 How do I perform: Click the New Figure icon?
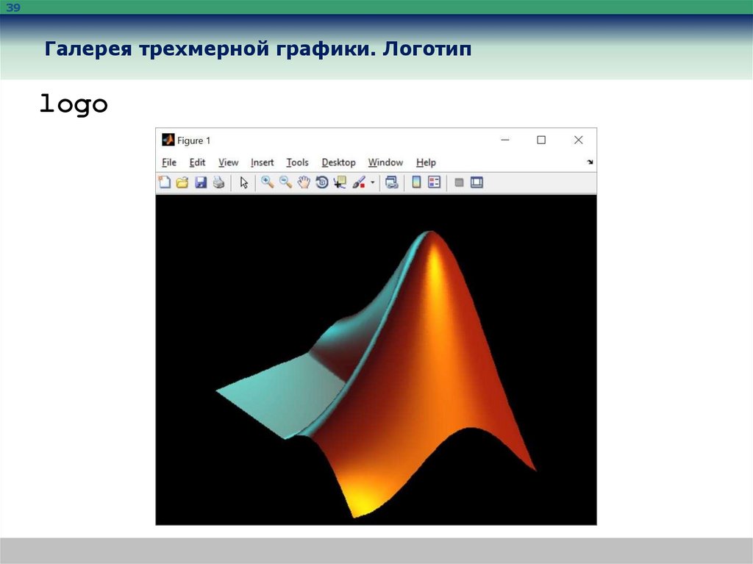click(165, 182)
